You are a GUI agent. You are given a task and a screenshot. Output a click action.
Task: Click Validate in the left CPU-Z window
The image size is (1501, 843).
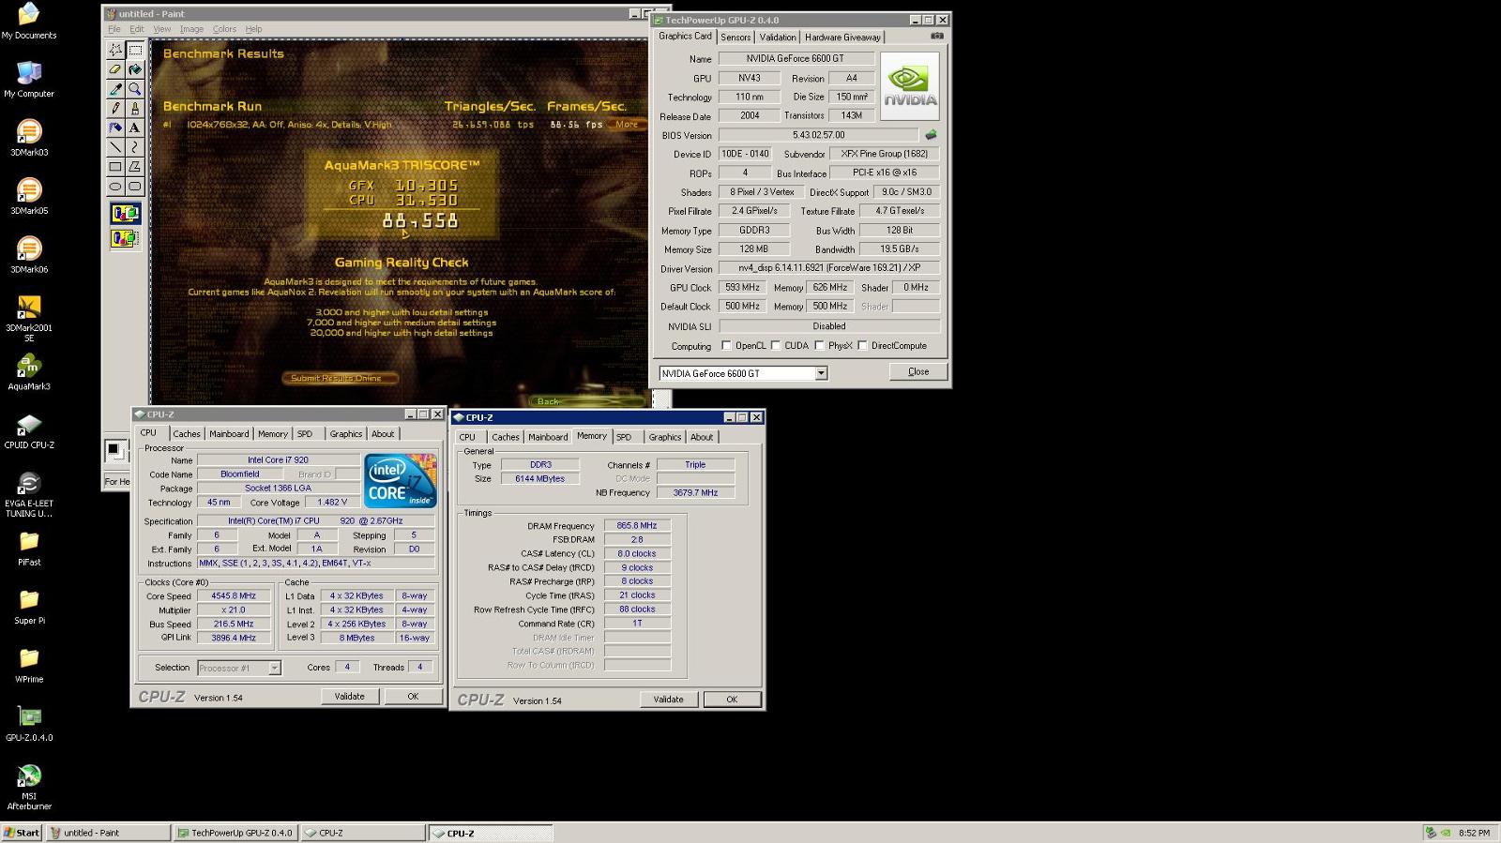point(349,696)
